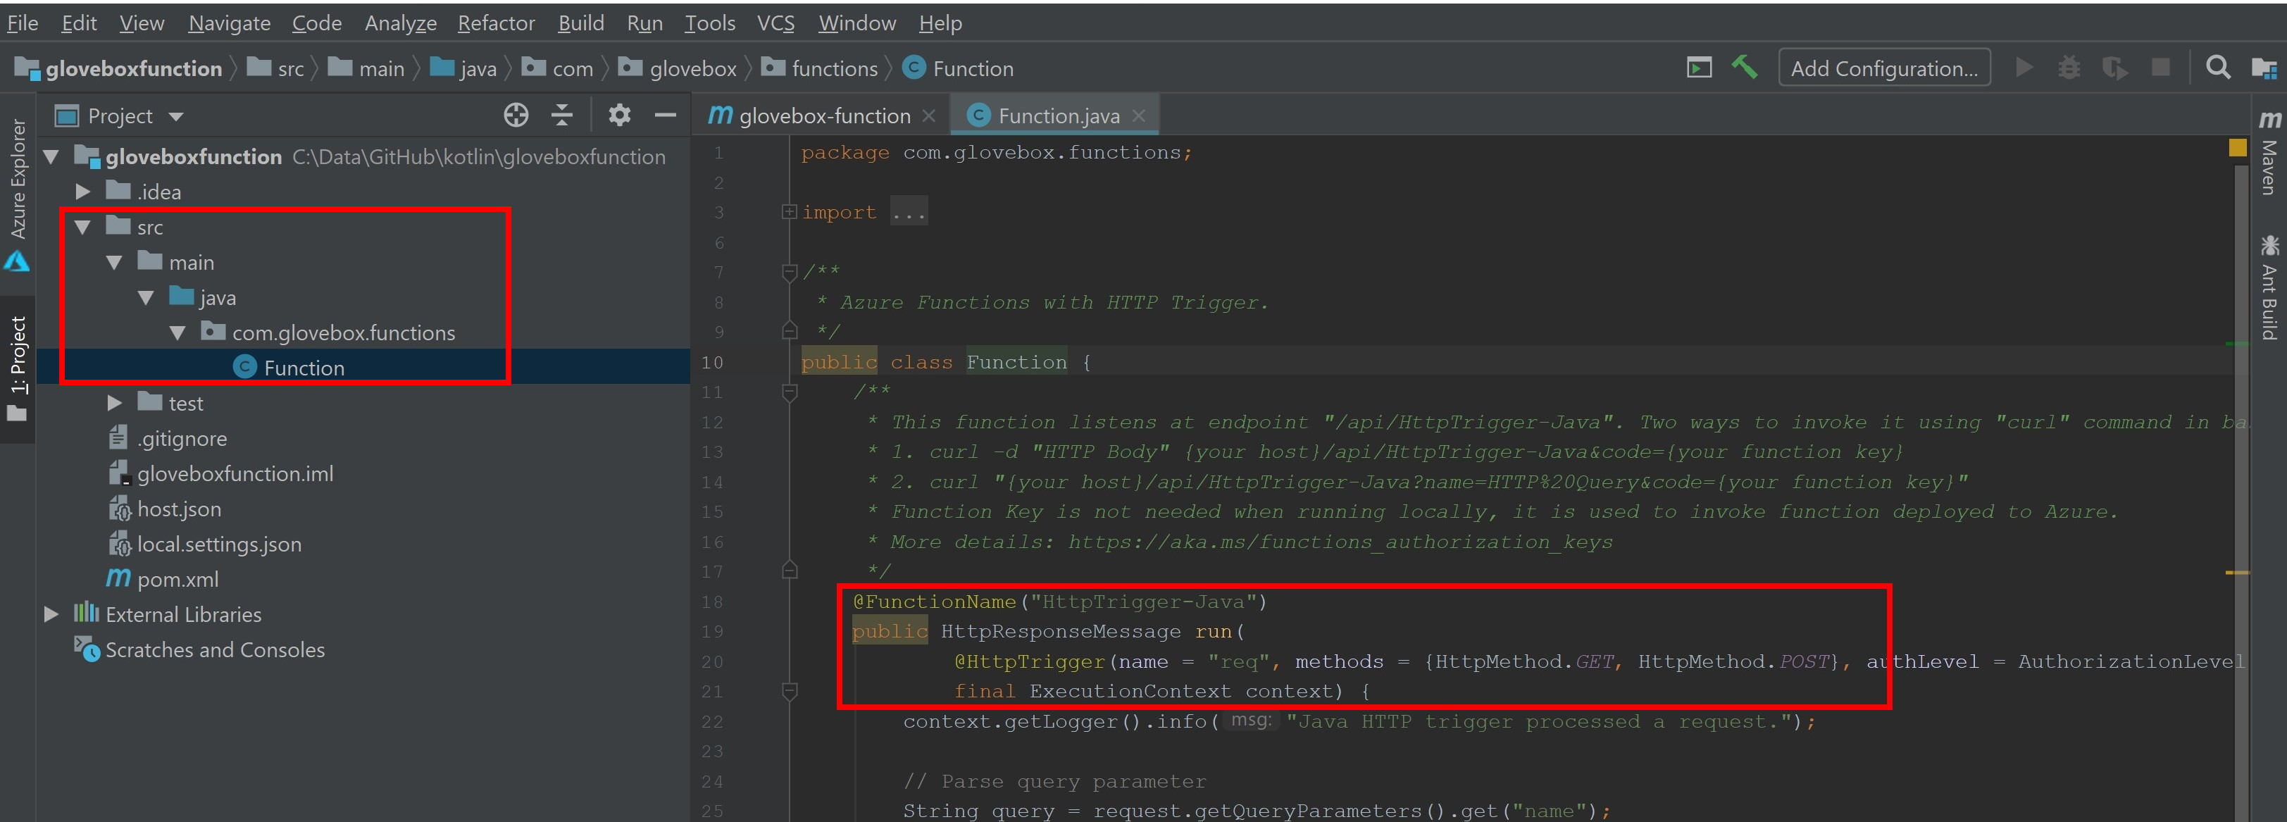Click the Collapse All icon in Project panel
Viewport: 2287px width, 822px height.
coord(562,116)
